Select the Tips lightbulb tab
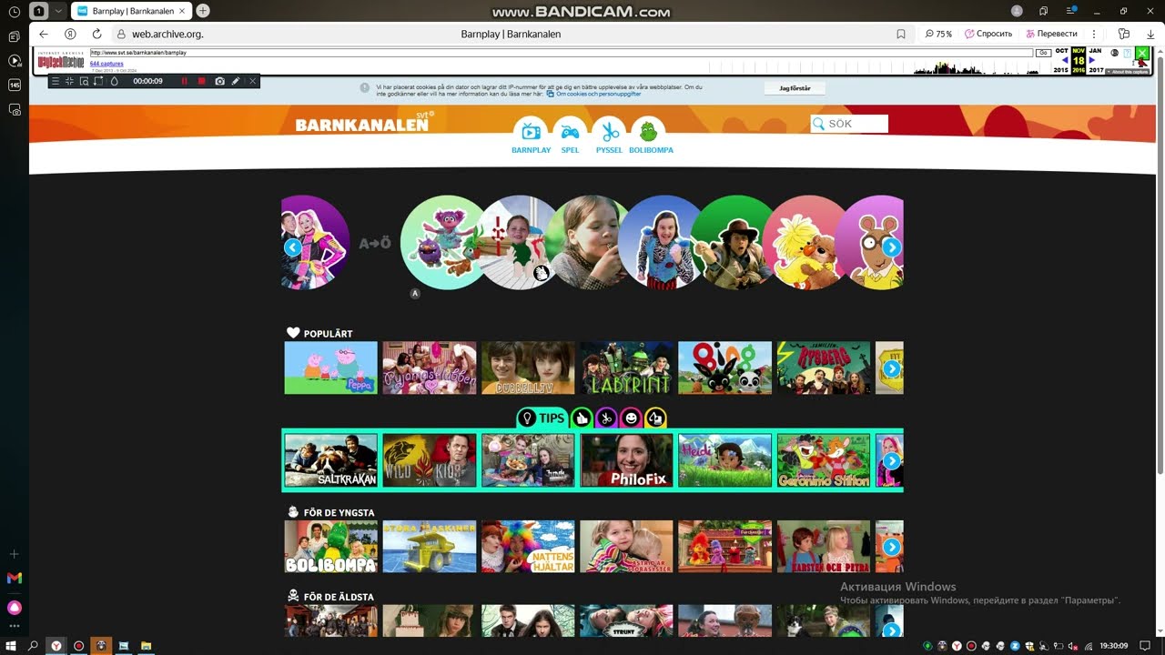The width and height of the screenshot is (1165, 655). (542, 418)
